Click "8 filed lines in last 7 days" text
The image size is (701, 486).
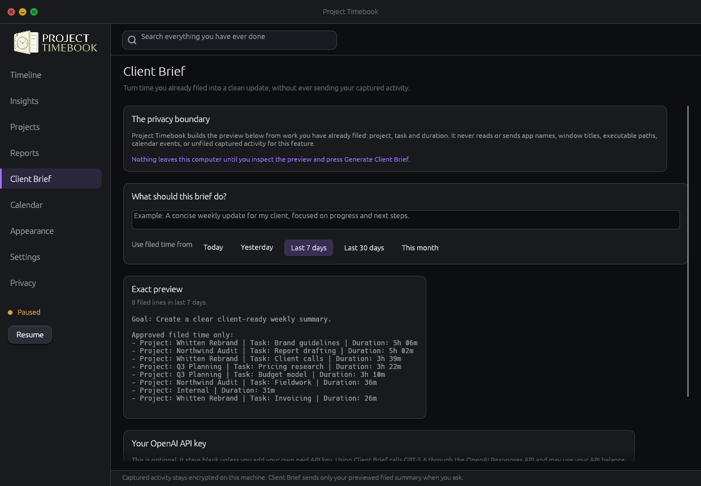click(170, 302)
